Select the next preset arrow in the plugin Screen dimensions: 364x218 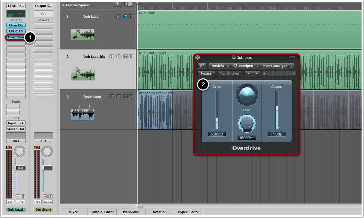pyautogui.click(x=256, y=73)
